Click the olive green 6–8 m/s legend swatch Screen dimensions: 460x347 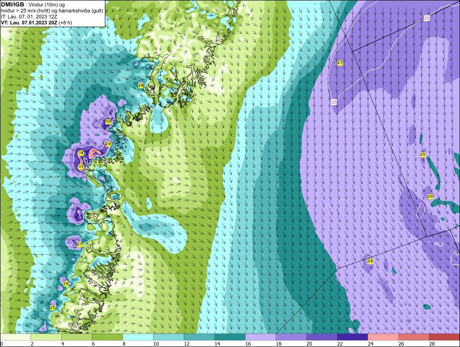point(107,337)
